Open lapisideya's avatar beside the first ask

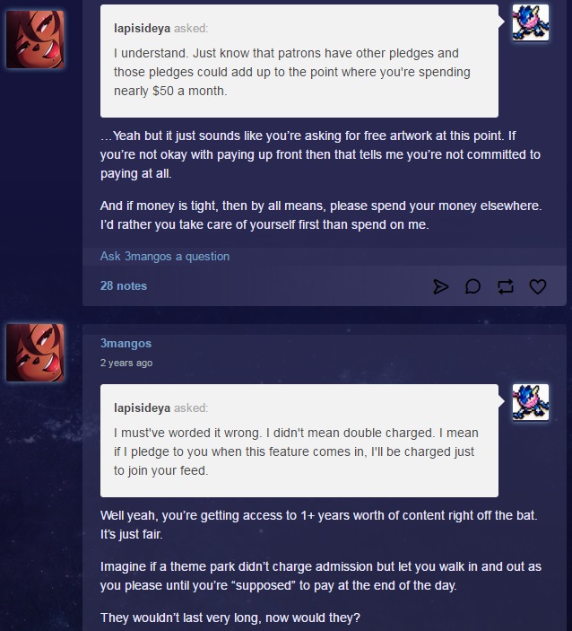tap(530, 22)
